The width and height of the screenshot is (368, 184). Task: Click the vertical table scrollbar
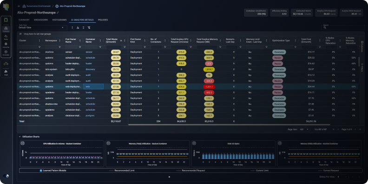pos(359,61)
